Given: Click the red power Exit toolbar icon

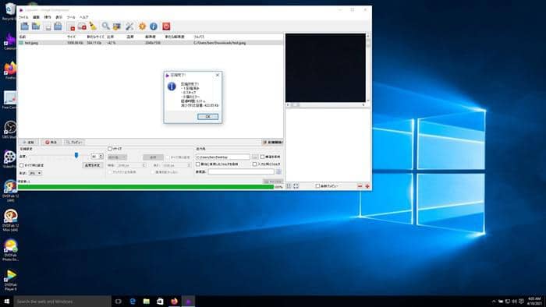Looking at the screenshot, I should point(166,26).
